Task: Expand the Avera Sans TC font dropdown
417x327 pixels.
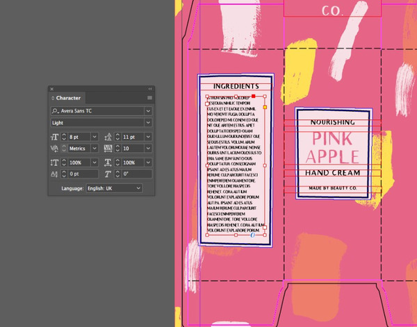Action: [x=148, y=111]
